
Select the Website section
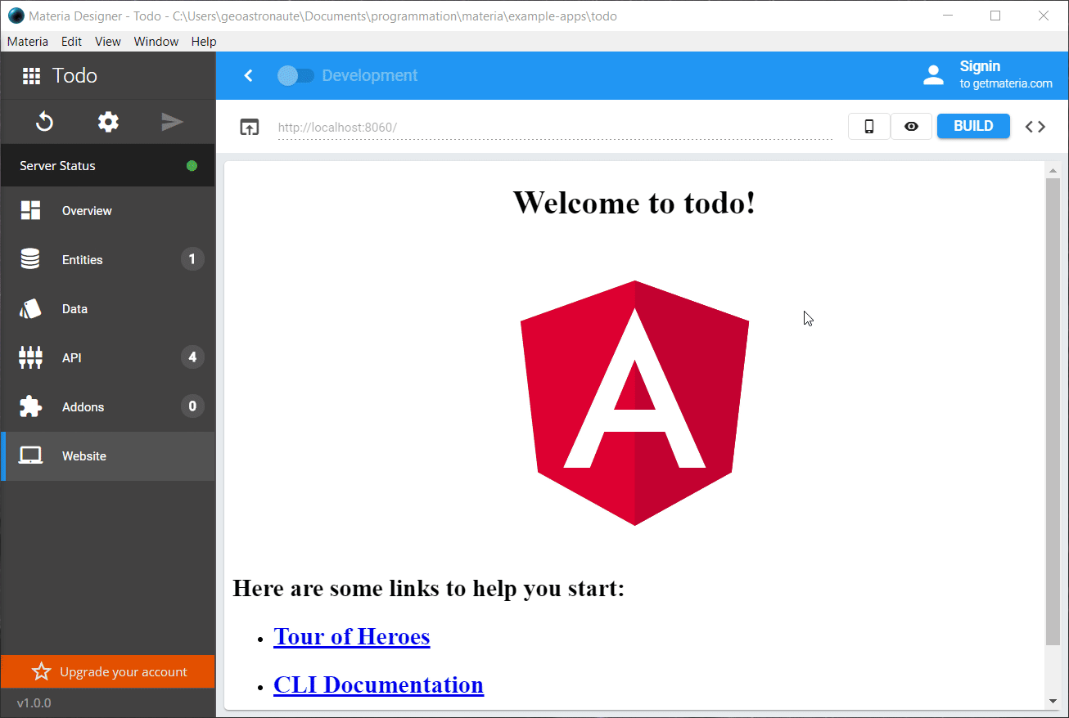[x=83, y=455]
